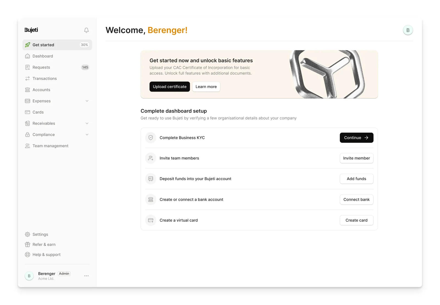Image resolution: width=440 pixels, height=305 pixels.
Task: Click Continue for Business KYC
Action: point(356,138)
